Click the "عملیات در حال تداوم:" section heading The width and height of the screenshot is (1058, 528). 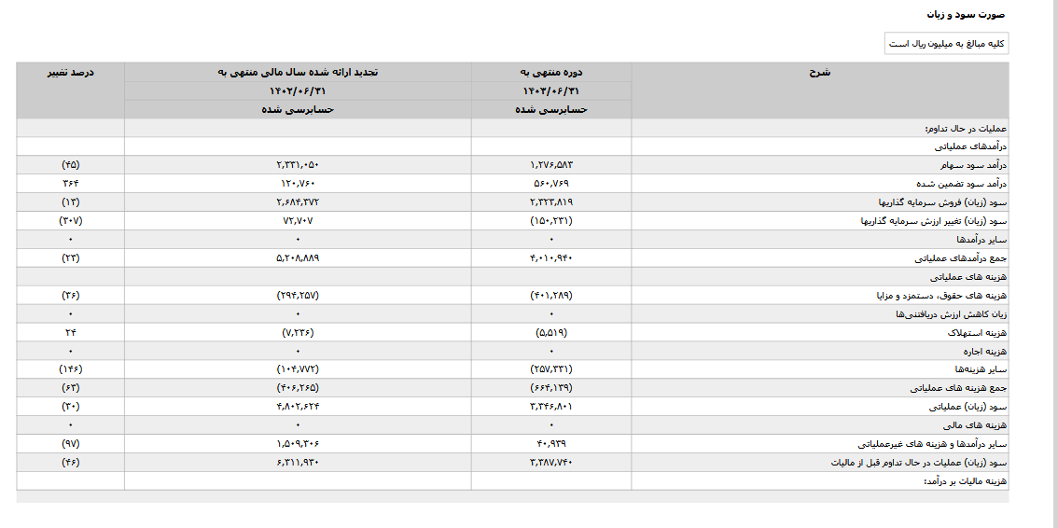965,128
